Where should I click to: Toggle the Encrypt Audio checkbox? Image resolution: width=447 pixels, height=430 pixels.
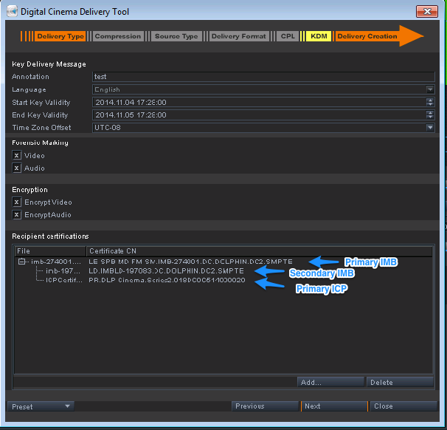[17, 215]
